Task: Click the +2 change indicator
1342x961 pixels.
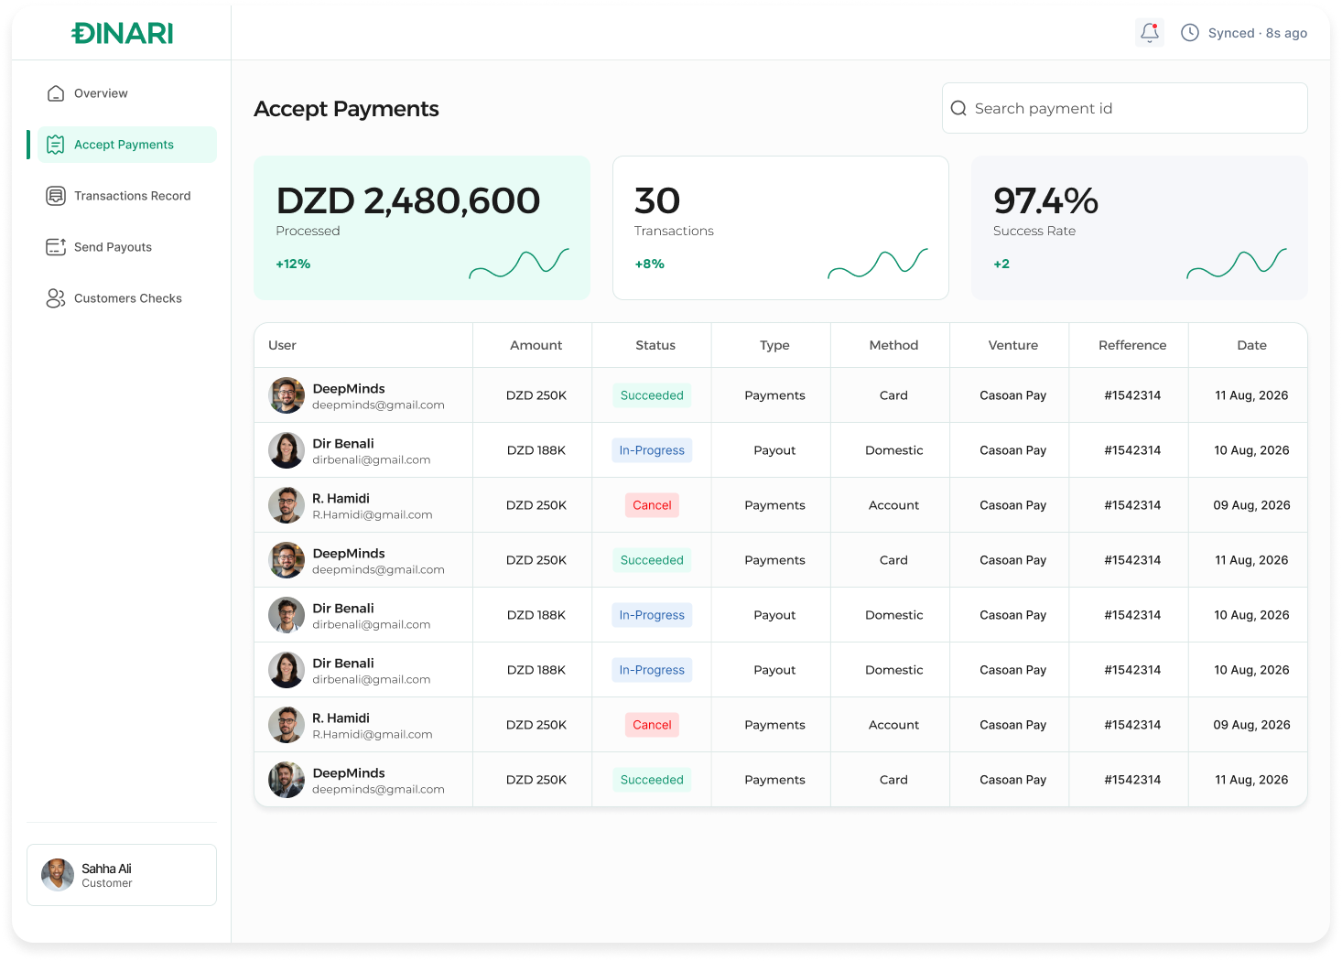Action: [1001, 264]
